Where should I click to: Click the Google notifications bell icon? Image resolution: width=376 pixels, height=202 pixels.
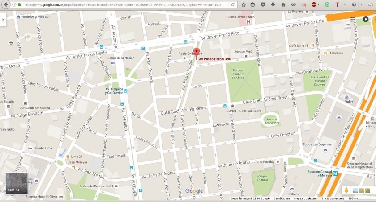[366, 19]
